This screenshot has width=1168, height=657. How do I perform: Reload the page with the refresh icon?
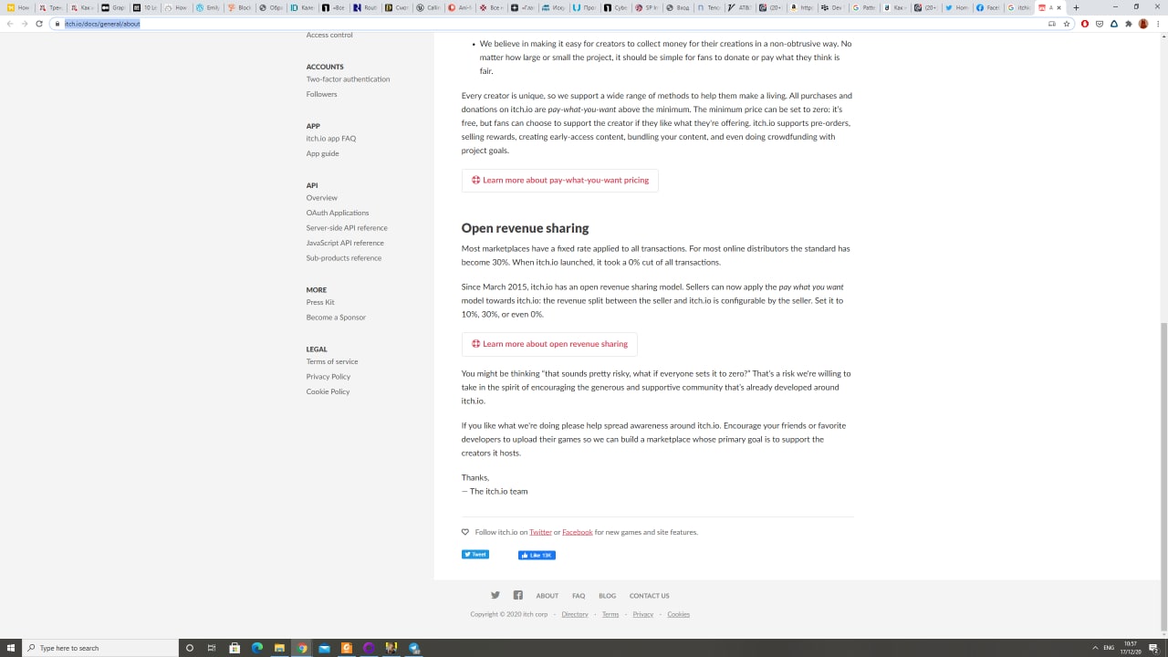38,24
